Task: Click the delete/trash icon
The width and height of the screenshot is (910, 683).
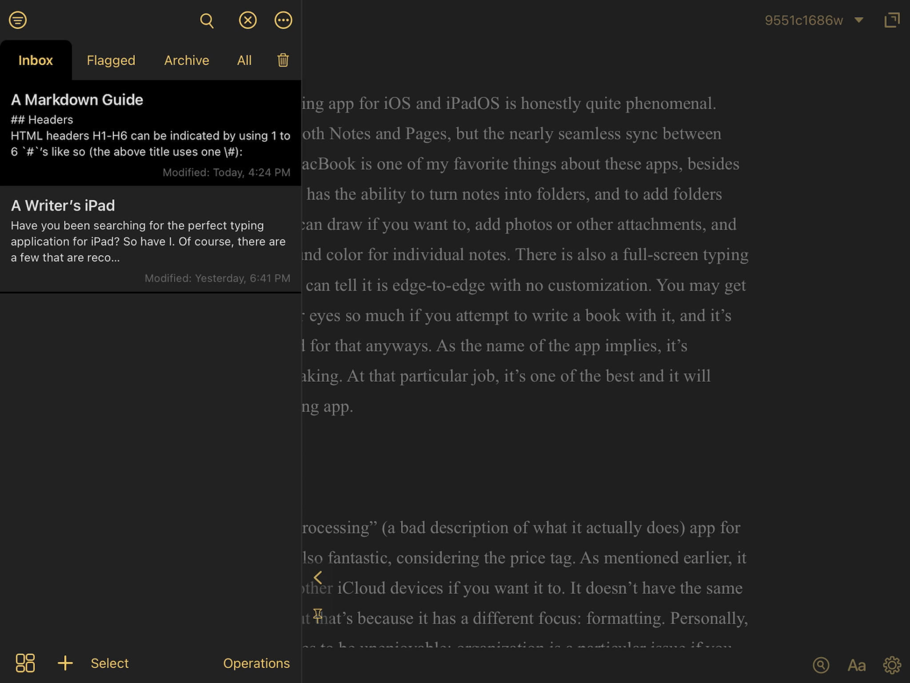Action: point(282,60)
